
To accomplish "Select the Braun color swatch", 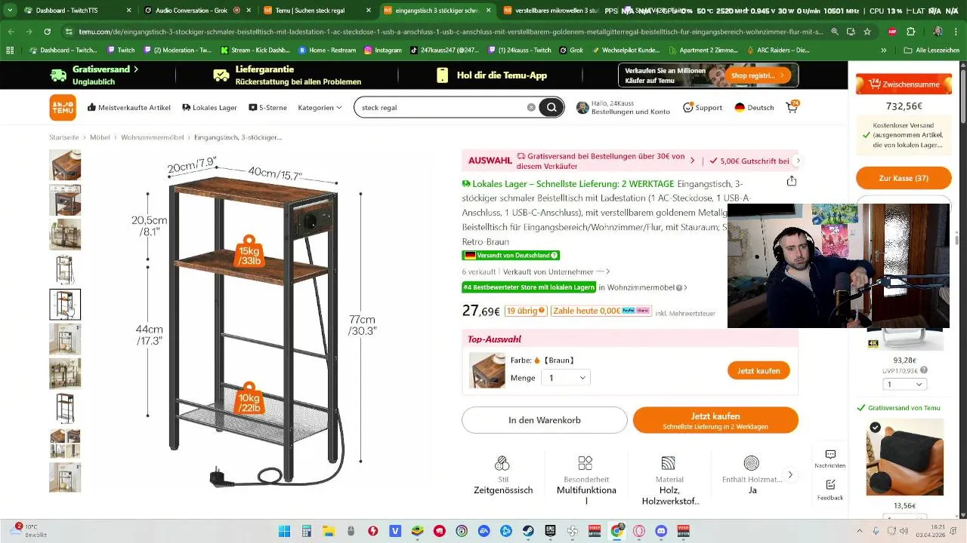I will point(487,370).
